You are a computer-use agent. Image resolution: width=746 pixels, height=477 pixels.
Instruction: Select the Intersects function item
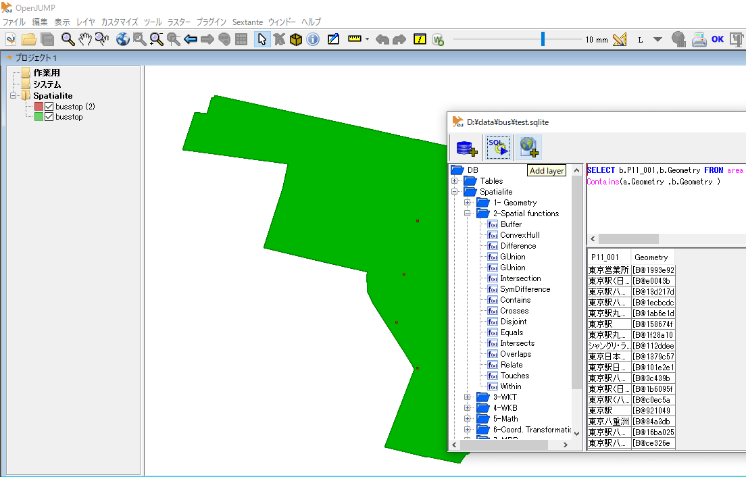coord(511,343)
